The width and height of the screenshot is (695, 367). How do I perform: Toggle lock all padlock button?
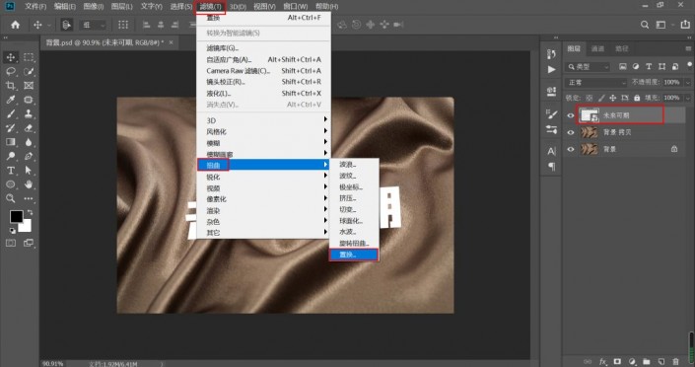pos(637,98)
